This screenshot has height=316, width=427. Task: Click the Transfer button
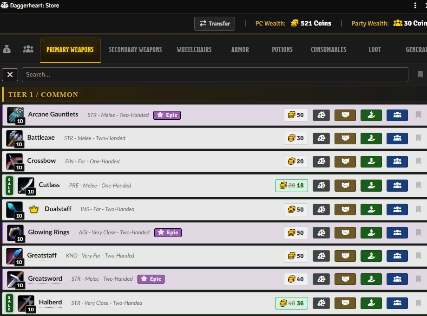(x=215, y=24)
